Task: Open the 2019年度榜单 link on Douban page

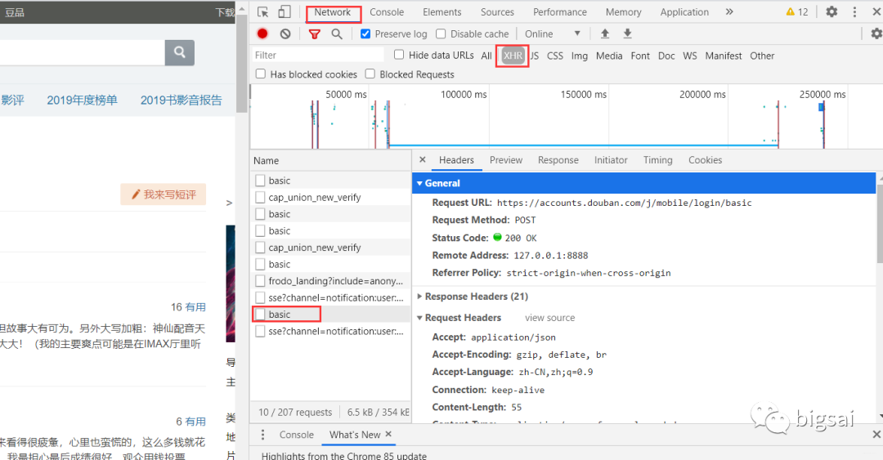Action: tap(83, 100)
